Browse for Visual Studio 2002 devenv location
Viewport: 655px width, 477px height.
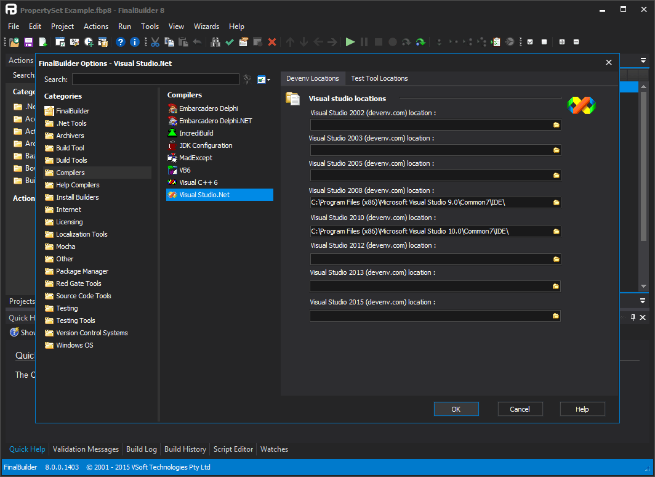click(556, 125)
